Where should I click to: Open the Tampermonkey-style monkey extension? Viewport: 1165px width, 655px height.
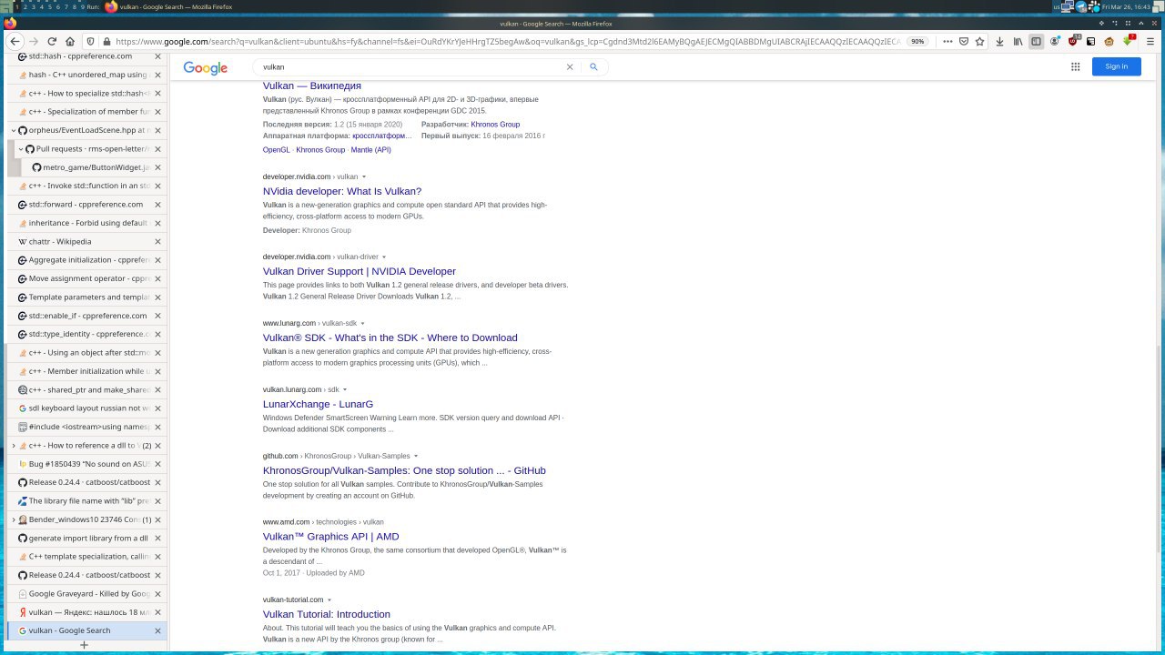pyautogui.click(x=1109, y=41)
